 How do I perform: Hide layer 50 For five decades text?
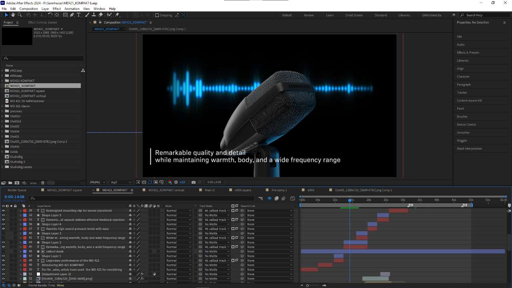(x=3, y=270)
